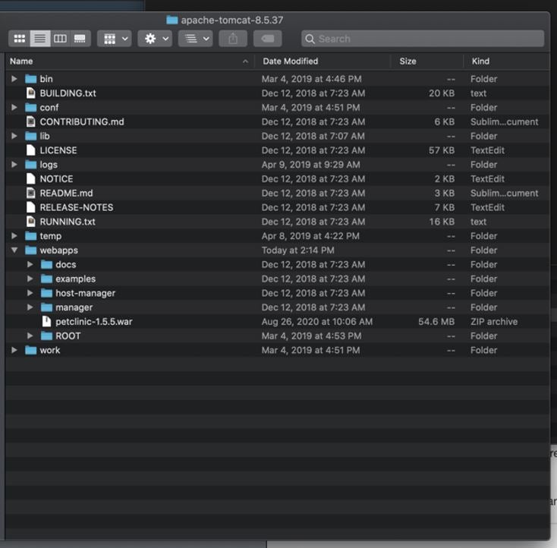This screenshot has width=557, height=548.
Task: Switch to list view
Action: pos(39,39)
